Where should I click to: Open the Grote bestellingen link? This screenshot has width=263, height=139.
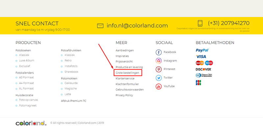127,73
